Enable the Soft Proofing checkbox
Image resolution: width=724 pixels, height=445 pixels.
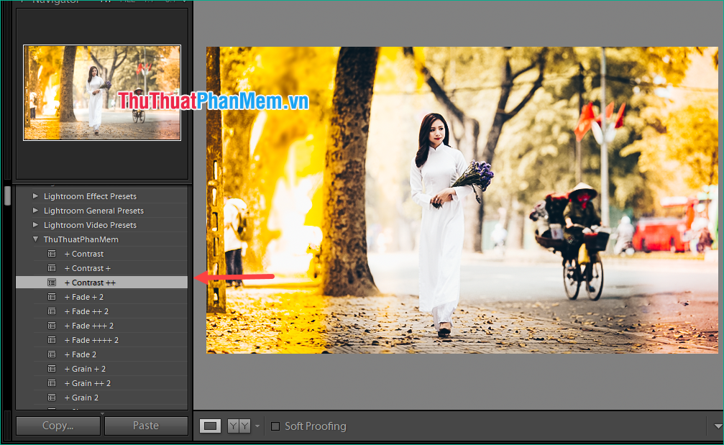[275, 426]
